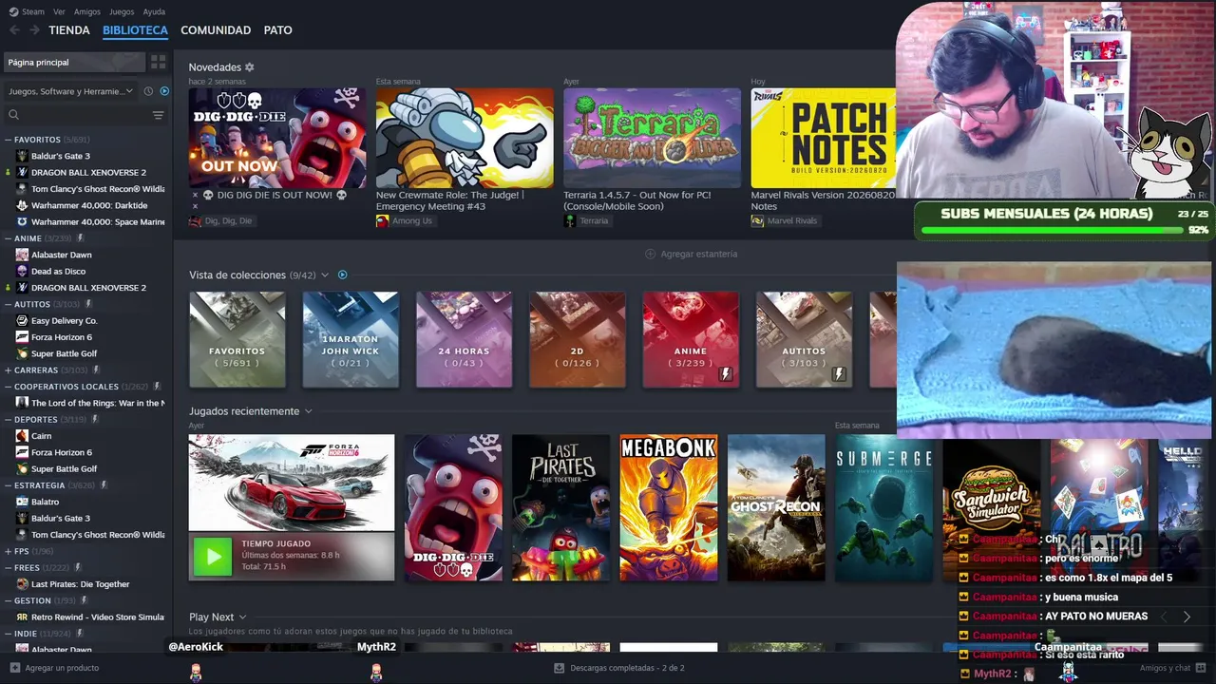Click Agregar estantería button
The image size is (1216, 684).
[691, 254]
